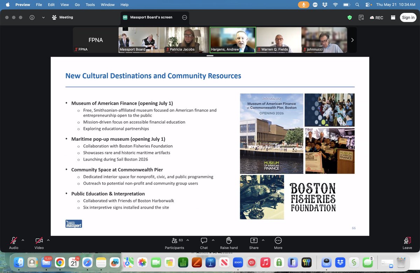Open the Zoom app icon in the Dock

coord(238,262)
